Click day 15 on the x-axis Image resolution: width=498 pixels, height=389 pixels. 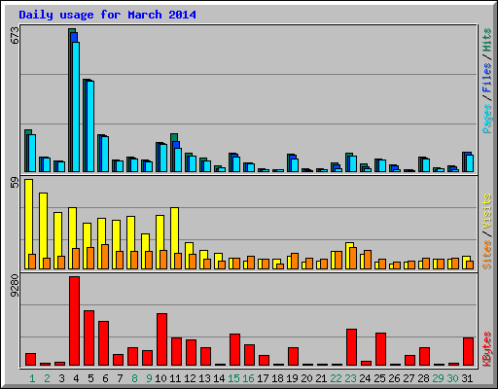(233, 378)
